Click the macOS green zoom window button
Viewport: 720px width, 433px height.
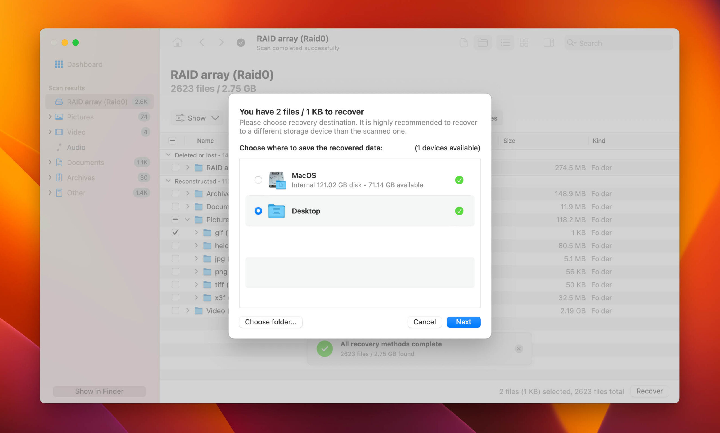tap(76, 43)
